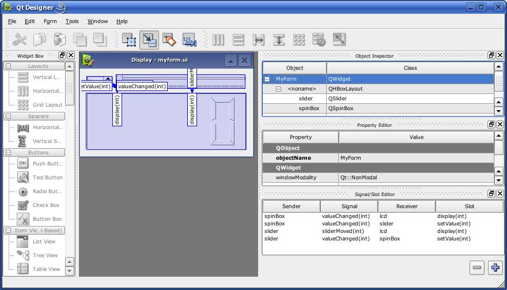507x290 pixels.
Task: Click the Paste toolbar icon
Action: coord(60,40)
